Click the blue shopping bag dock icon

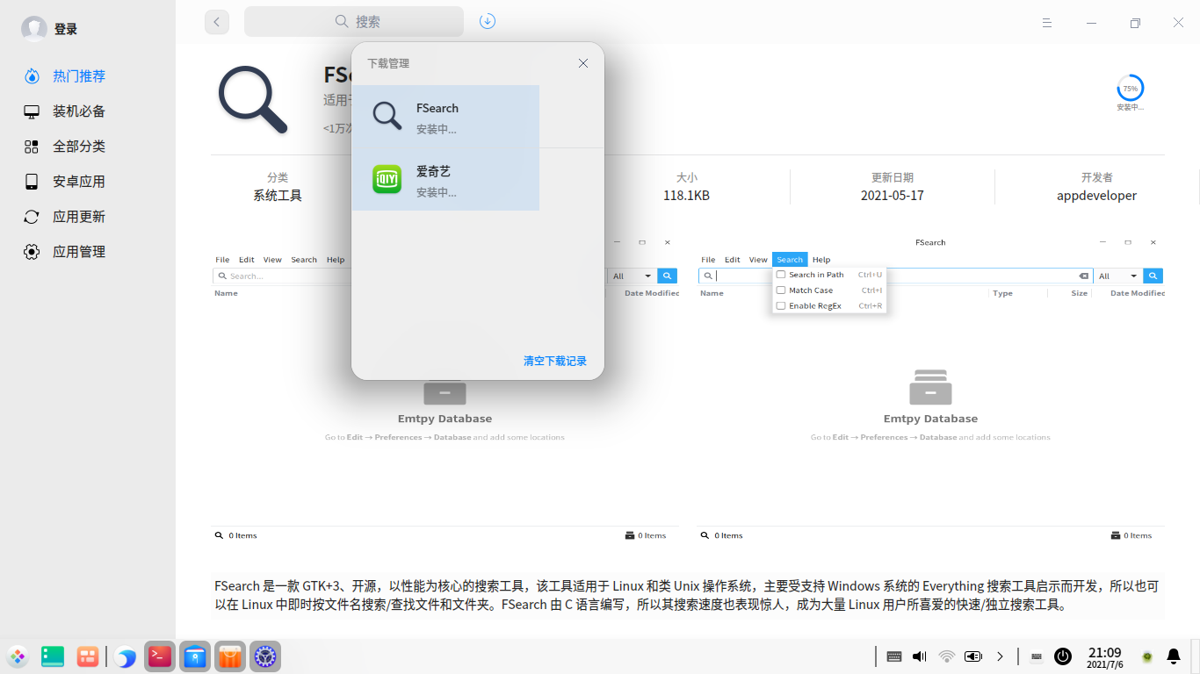(x=195, y=656)
